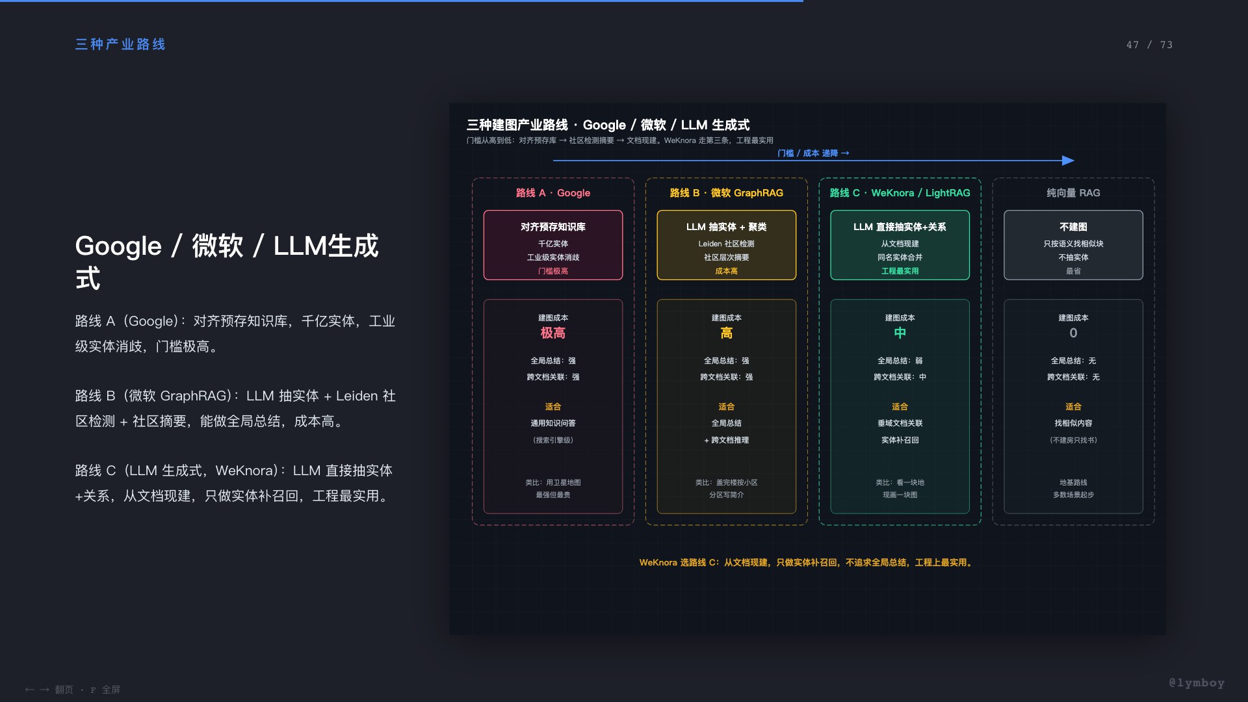Open the "对齐预存知识库" card
The height and width of the screenshot is (702, 1248).
[553, 245]
